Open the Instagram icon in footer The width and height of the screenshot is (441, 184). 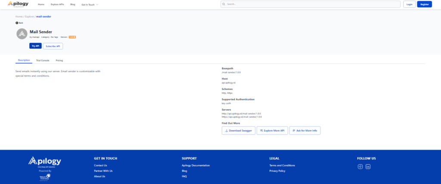click(360, 167)
